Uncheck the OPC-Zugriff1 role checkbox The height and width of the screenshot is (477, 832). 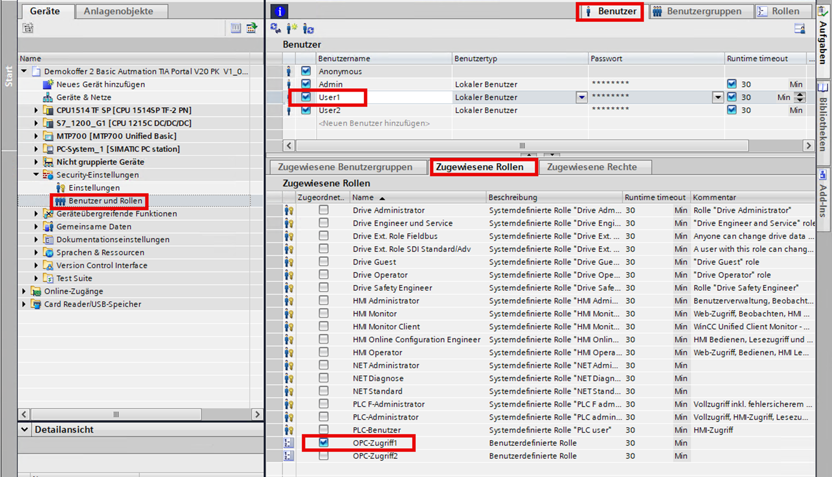(x=324, y=443)
